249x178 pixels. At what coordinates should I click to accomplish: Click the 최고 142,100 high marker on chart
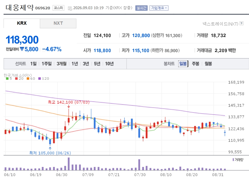[x=69, y=102]
